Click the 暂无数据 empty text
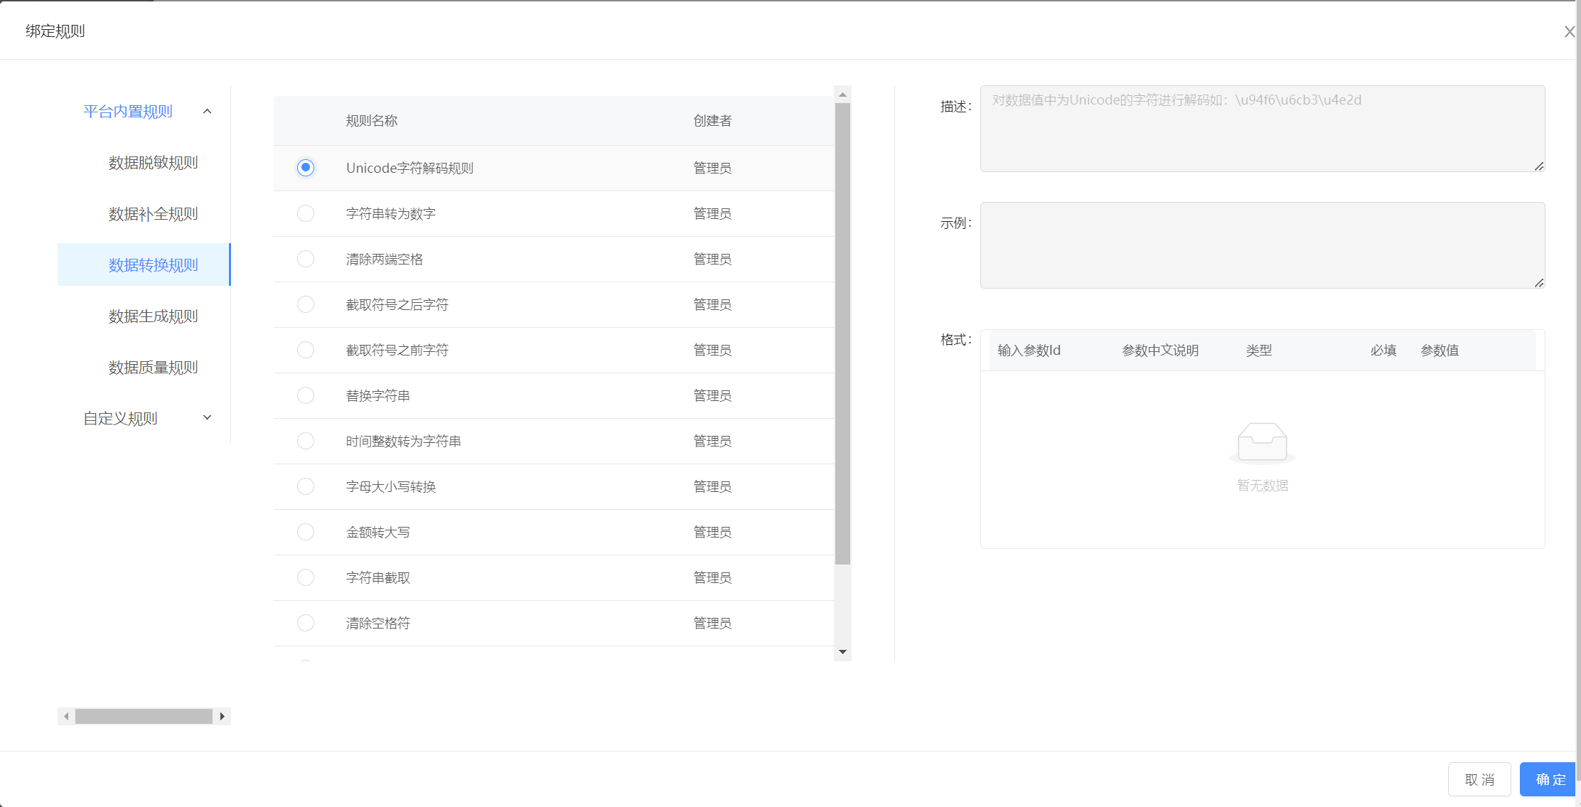Screen dimensions: 1581x807 click(1263, 486)
